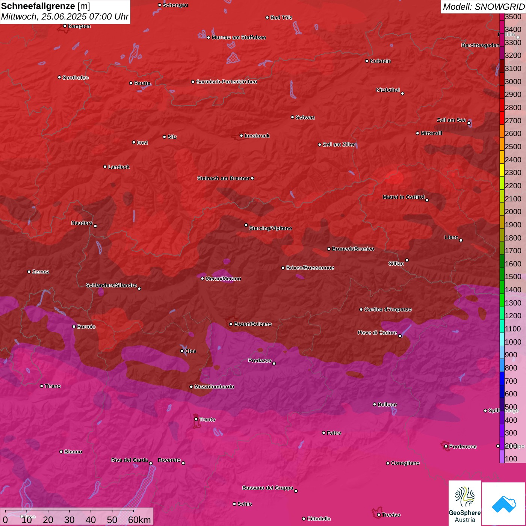This screenshot has width=526, height=526.
Task: Click the "1500" legend value
Action: pos(513,277)
